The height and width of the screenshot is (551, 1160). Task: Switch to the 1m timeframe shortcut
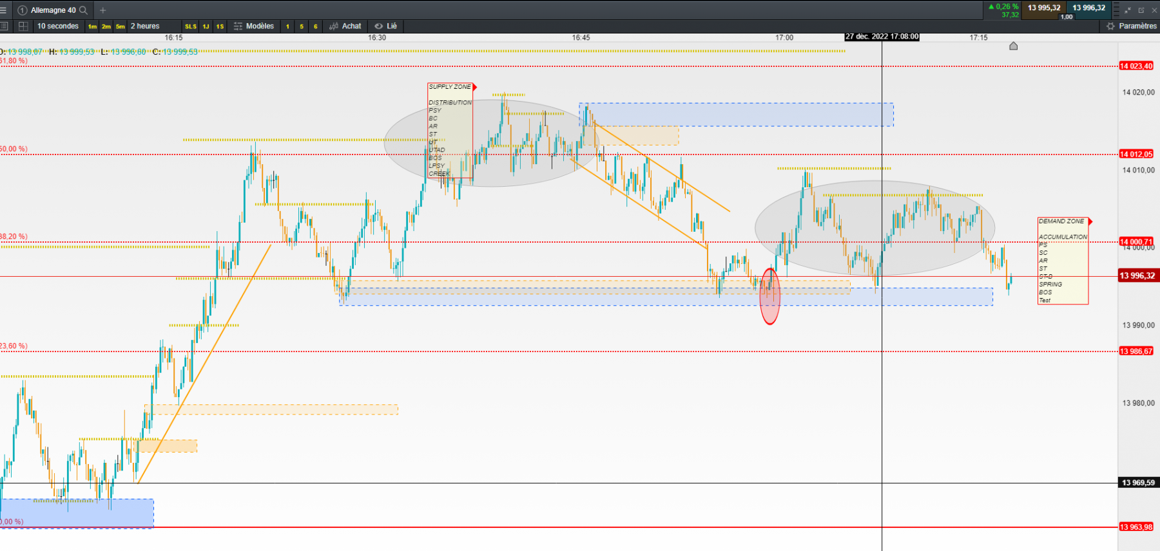pyautogui.click(x=92, y=26)
